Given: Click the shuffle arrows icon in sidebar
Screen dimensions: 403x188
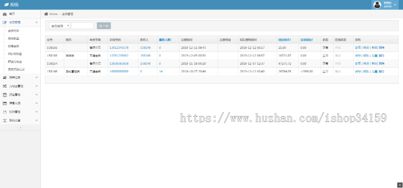Looking at the screenshot, I should 4,86.
